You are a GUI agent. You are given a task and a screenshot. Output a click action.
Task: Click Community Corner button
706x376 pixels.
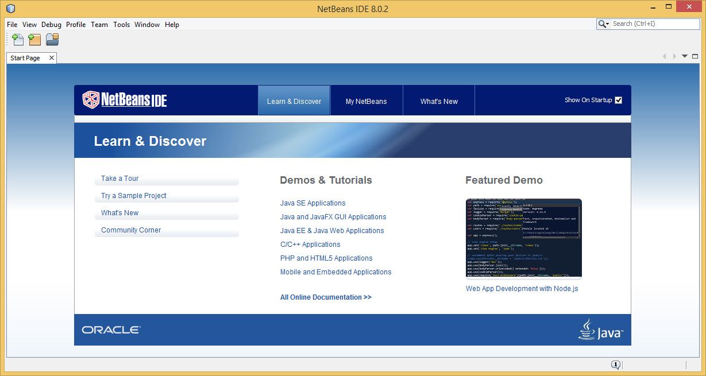167,231
